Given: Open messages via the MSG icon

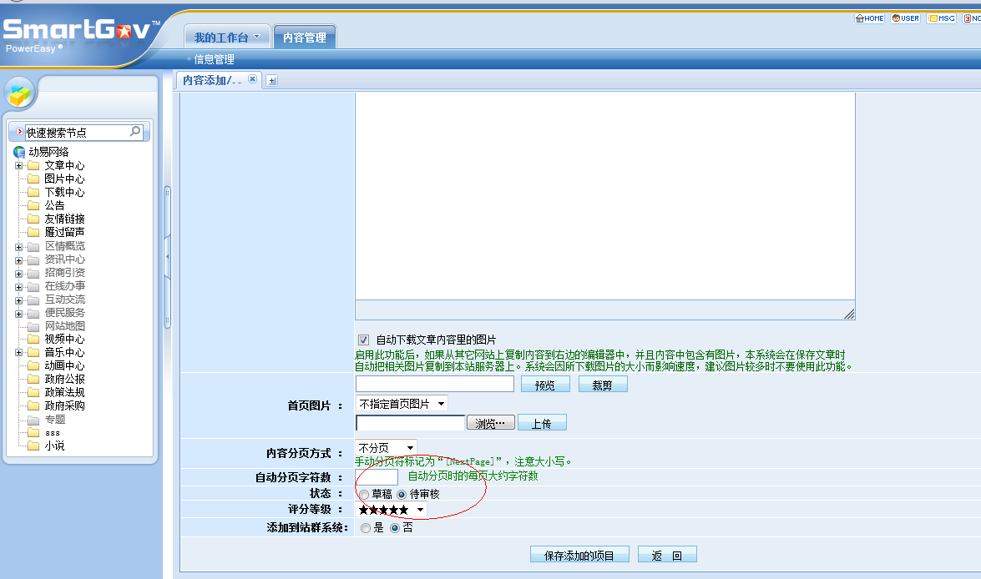Looking at the screenshot, I should click(x=941, y=18).
